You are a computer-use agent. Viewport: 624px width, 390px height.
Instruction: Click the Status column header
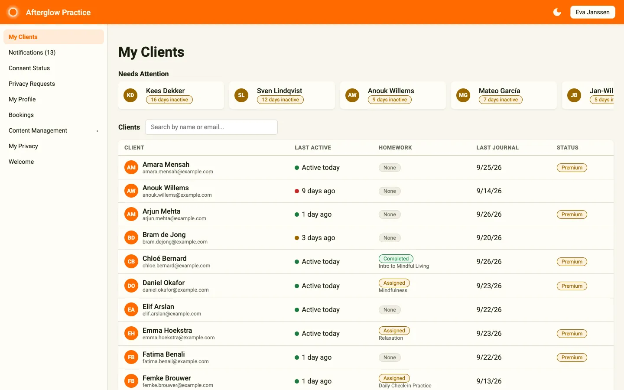(x=568, y=148)
